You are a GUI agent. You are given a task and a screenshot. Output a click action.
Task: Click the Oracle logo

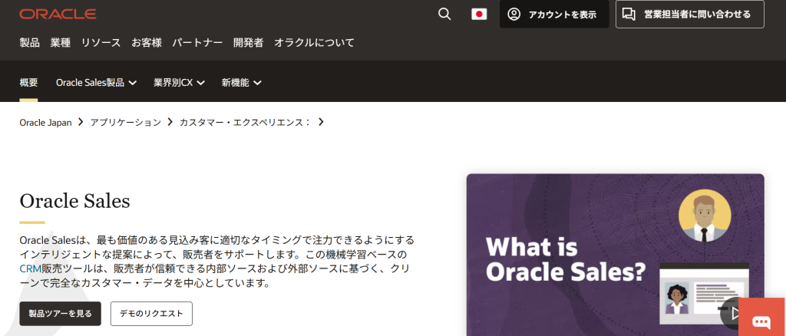[58, 14]
